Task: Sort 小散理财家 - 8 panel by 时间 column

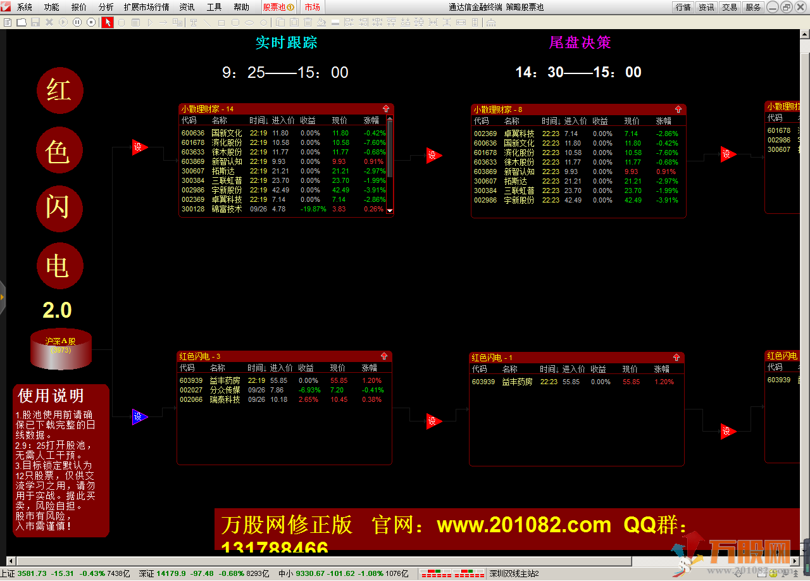Action: pos(551,121)
